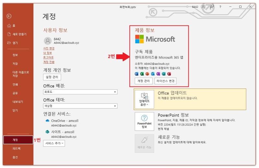Image resolution: width=259 pixels, height=168 pixels.
Task: Click the Word app icon
Action: tap(136, 74)
